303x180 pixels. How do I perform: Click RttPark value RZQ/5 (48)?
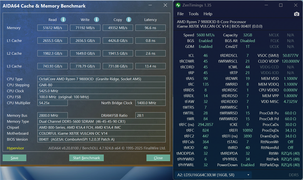coord(291,159)
